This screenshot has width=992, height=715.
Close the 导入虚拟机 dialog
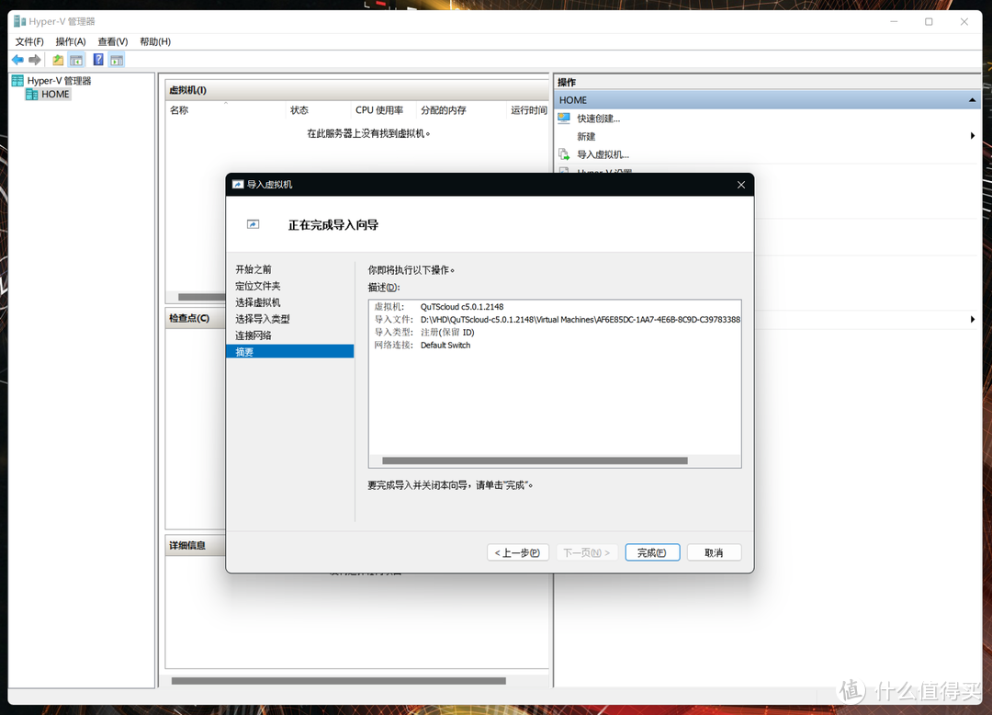tap(741, 185)
